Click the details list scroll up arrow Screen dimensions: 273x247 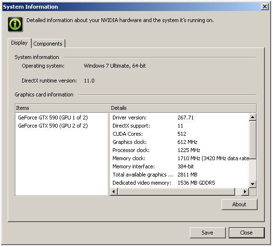tap(252, 117)
